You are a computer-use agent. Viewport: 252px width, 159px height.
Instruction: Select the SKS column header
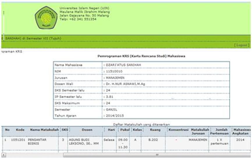(x=64, y=130)
